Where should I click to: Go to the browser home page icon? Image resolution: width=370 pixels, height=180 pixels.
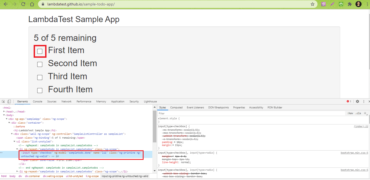(32, 4)
